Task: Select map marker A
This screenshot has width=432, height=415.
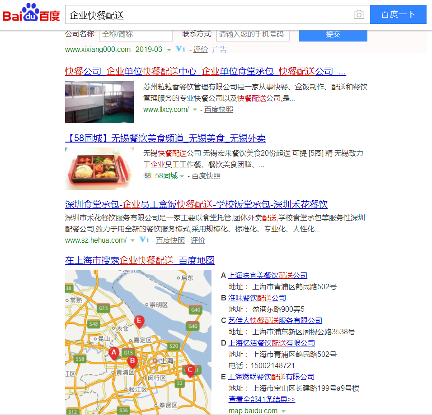Action: [x=113, y=353]
